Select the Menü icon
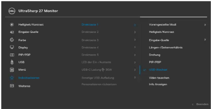This screenshot has width=211, height=109. point(12,70)
